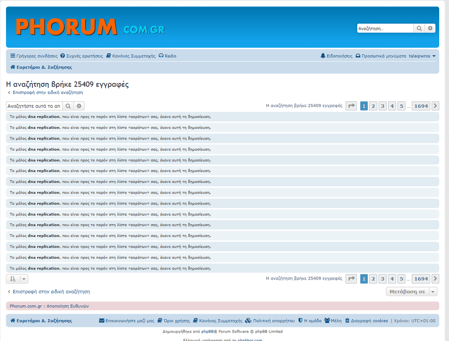Go to page 5 in bottom pagination
Viewport: 449px width, 341px height.
tap(402, 279)
